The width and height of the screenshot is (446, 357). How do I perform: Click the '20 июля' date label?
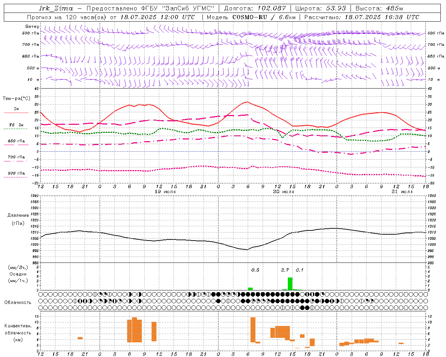(x=284, y=192)
